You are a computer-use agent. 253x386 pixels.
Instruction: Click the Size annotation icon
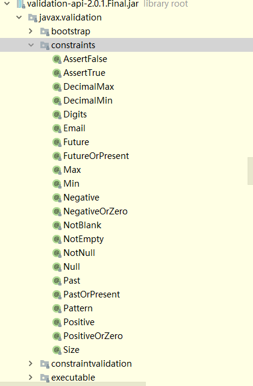(57, 350)
